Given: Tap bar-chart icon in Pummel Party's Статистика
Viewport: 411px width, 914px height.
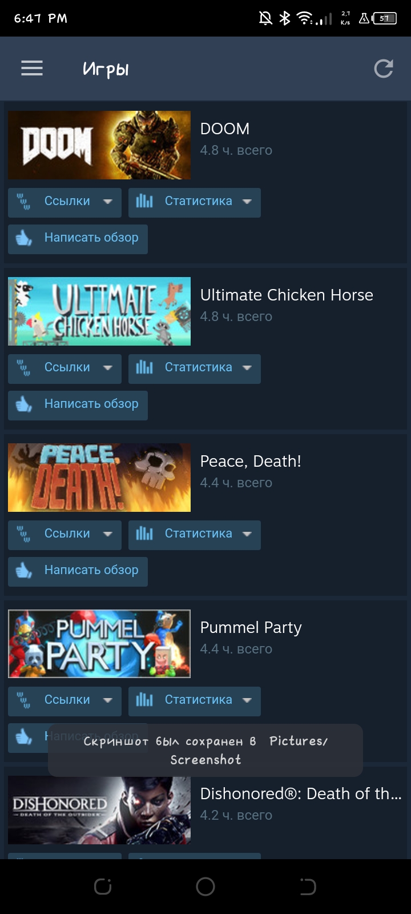Looking at the screenshot, I should point(144,700).
